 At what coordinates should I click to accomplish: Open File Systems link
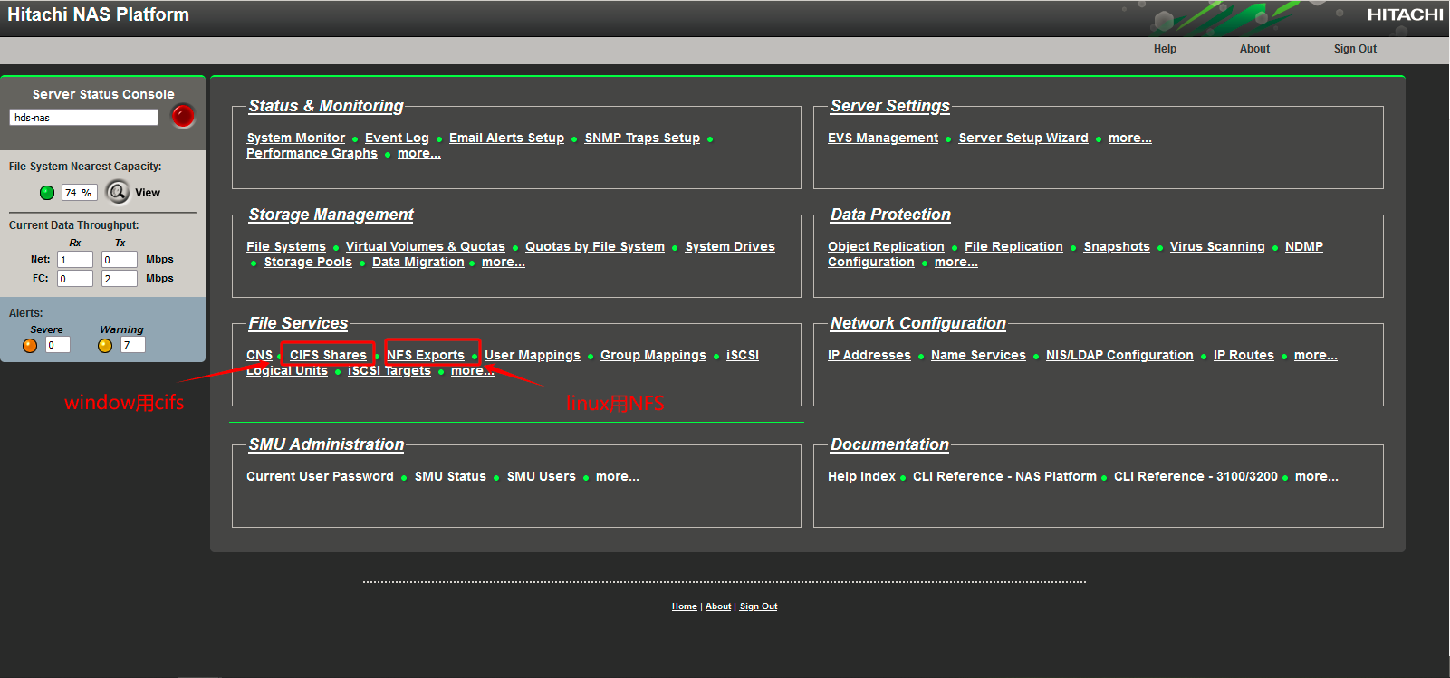(286, 246)
